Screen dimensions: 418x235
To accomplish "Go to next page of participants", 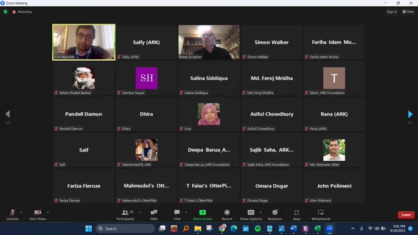I will tap(410, 114).
